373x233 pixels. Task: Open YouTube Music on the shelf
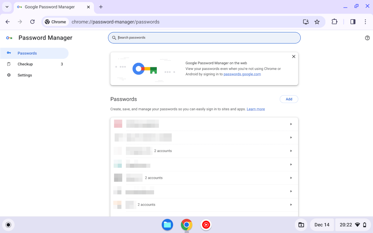206,225
